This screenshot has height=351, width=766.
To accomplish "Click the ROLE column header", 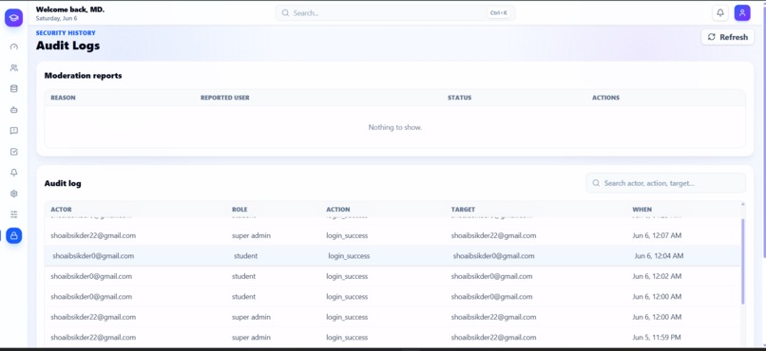I will pos(239,209).
